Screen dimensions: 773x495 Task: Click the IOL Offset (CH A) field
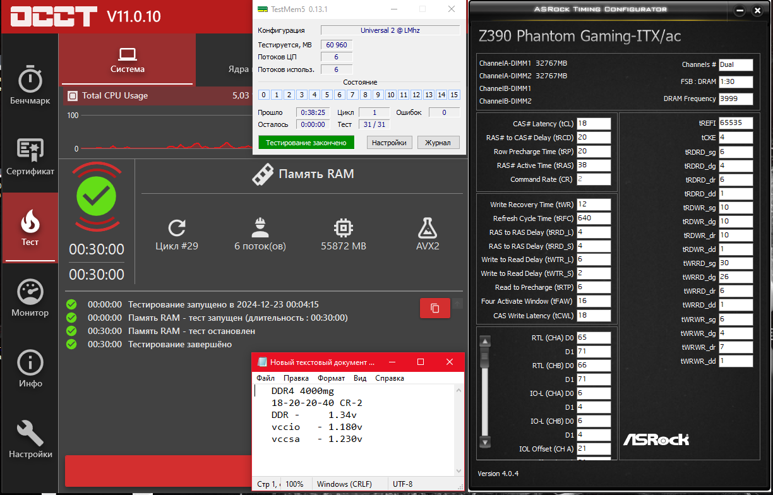(593, 449)
